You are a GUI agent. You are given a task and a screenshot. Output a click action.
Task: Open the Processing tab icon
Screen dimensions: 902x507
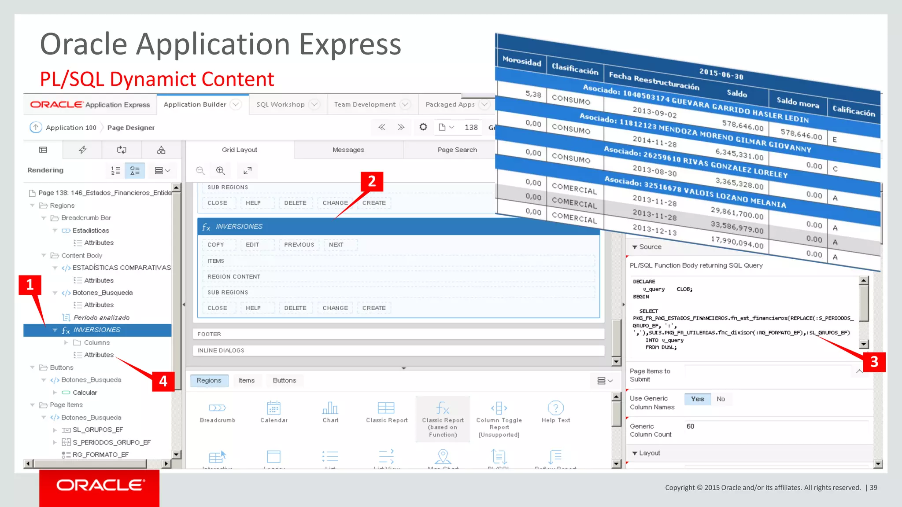(122, 150)
